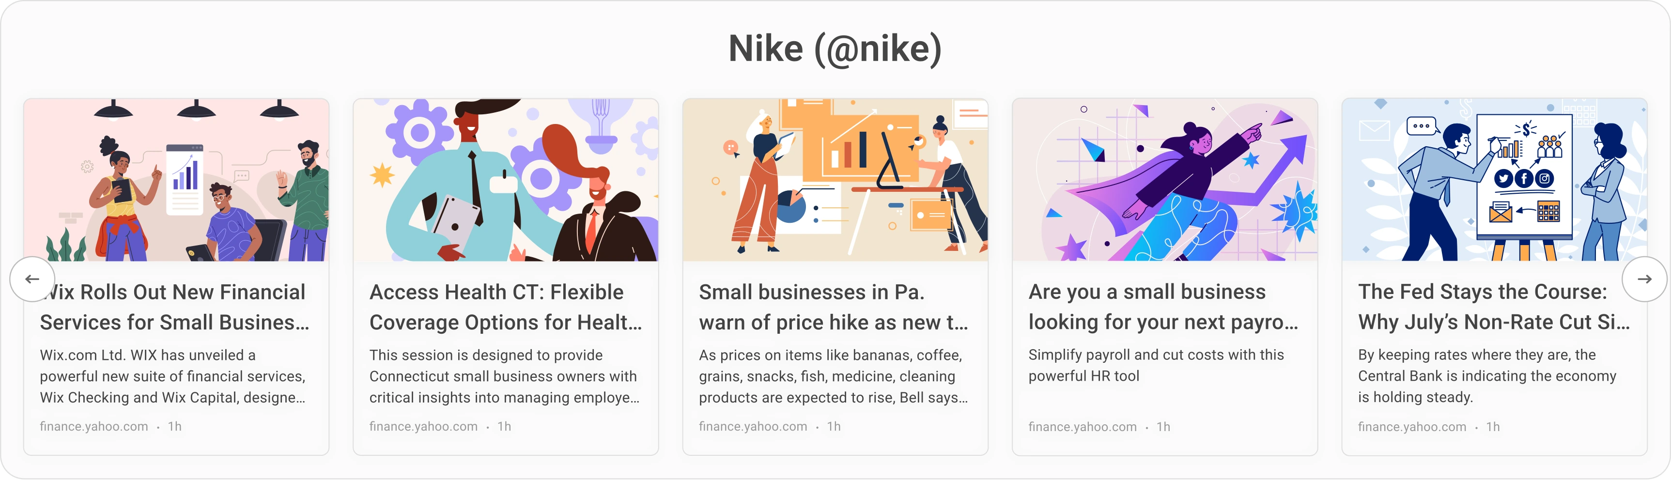Viewport: 1671px width, 480px height.
Task: Open 'Access Health CT: Flexible Coverage' headline
Action: point(505,307)
